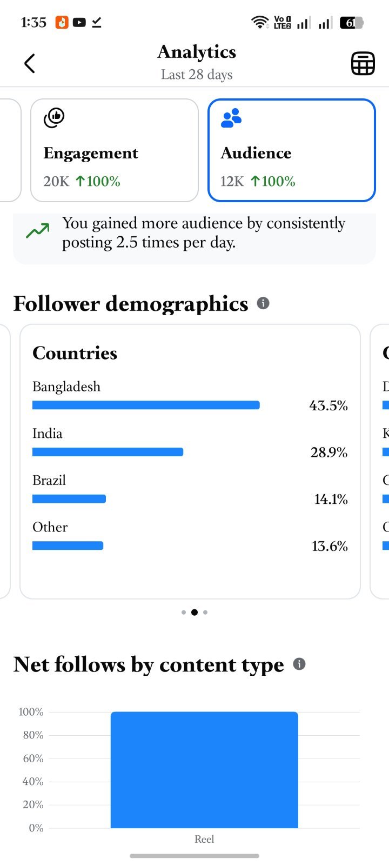Tap the Audience people icon
389x865 pixels.
point(231,118)
